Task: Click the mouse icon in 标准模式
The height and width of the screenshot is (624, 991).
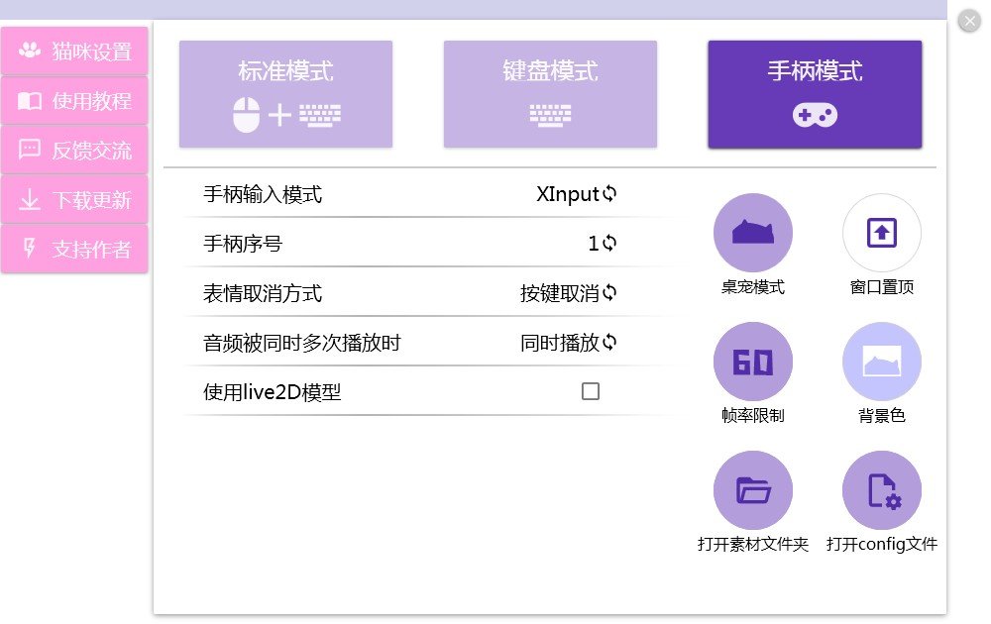Action: click(247, 116)
